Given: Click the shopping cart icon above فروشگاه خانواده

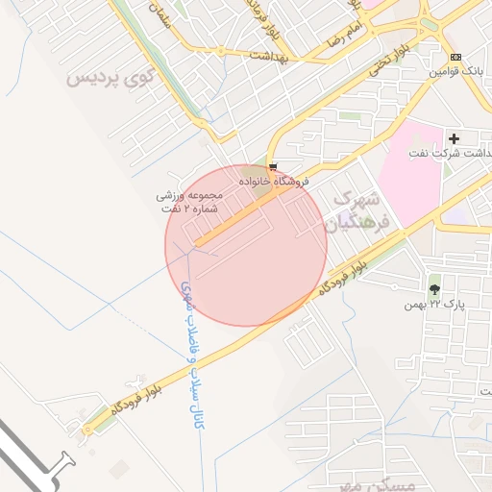Looking at the screenshot, I should 273,167.
